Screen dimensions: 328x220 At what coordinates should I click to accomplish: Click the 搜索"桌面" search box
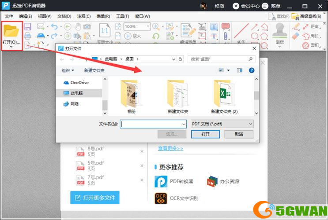point(222,59)
